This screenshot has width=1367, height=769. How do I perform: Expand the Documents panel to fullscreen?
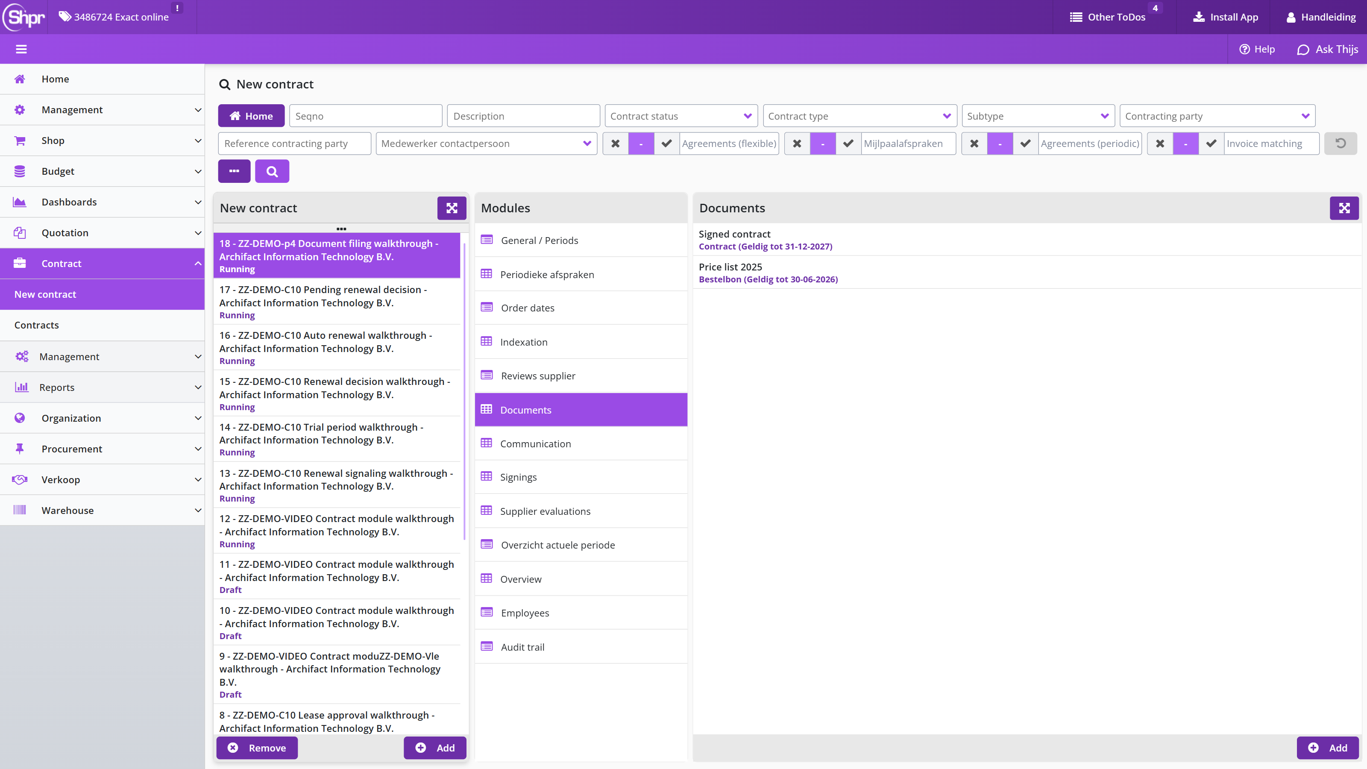pyautogui.click(x=1344, y=208)
